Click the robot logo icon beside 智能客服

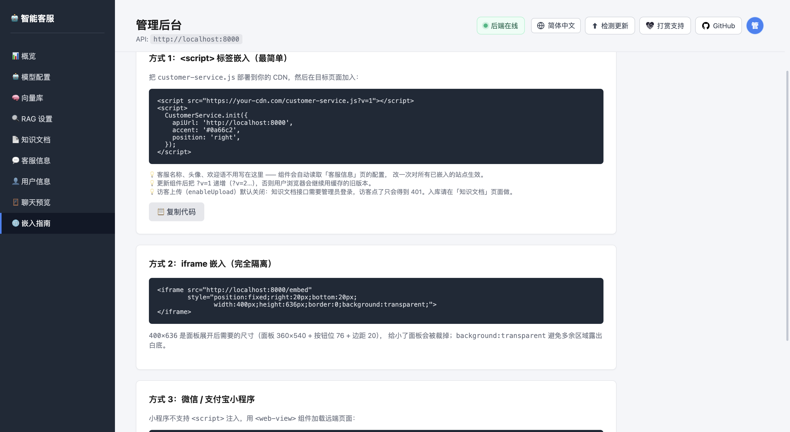coord(15,18)
